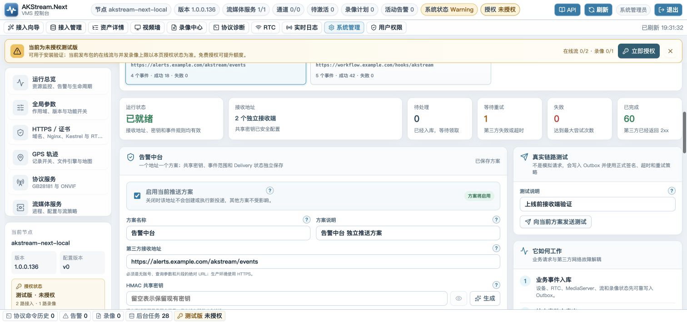Click the 立即授权 button

639,51
